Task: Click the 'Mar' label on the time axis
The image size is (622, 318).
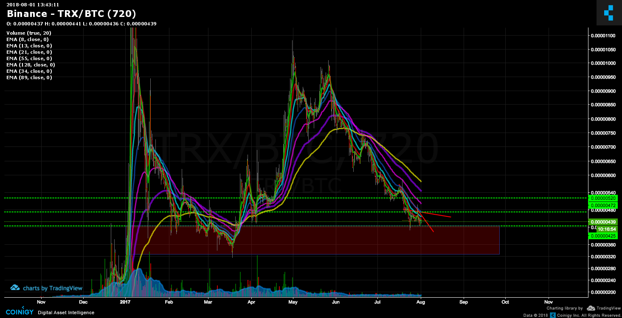Action: tap(208, 302)
